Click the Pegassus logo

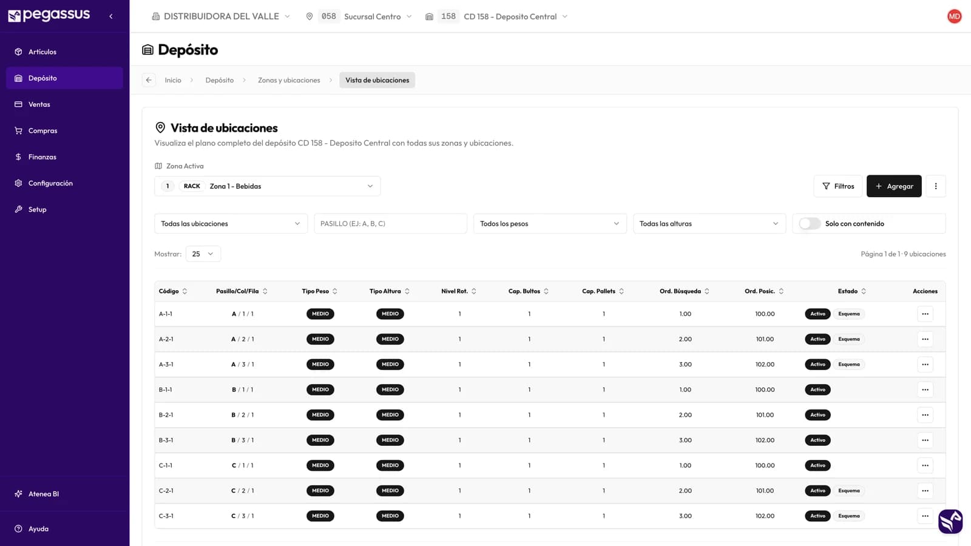49,16
